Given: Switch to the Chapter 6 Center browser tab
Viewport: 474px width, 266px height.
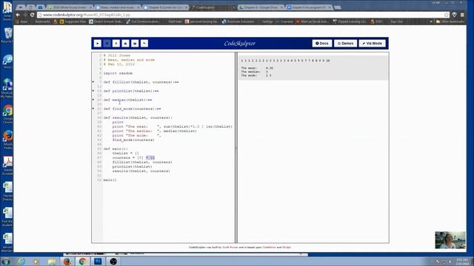Looking at the screenshot, I should pyautogui.click(x=166, y=7).
